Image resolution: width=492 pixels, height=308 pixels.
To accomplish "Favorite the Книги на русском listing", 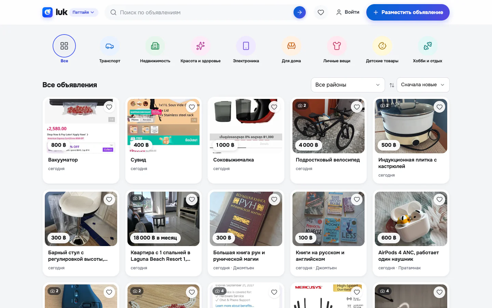I will coord(357,200).
